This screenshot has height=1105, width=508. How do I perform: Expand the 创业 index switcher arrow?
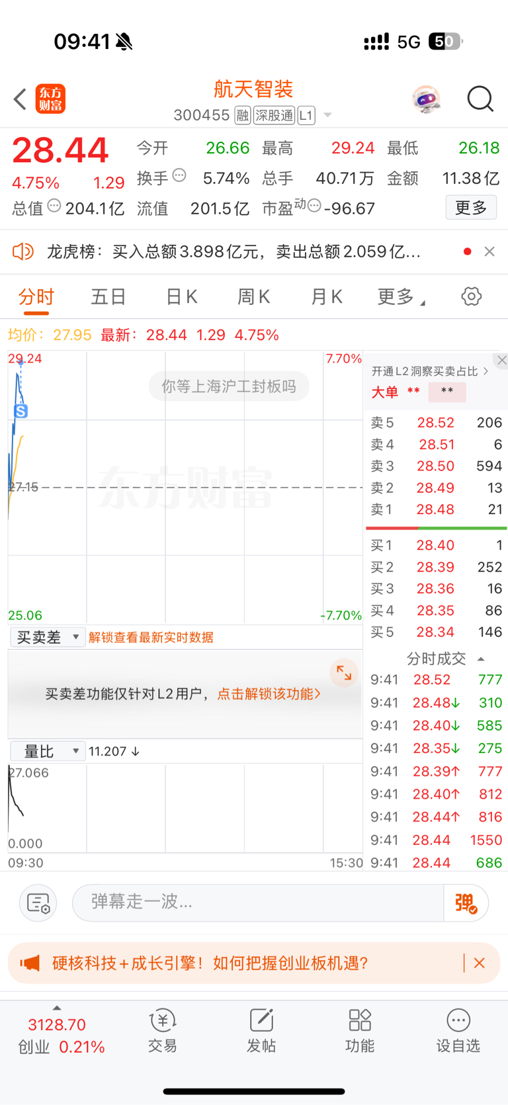(x=57, y=1008)
